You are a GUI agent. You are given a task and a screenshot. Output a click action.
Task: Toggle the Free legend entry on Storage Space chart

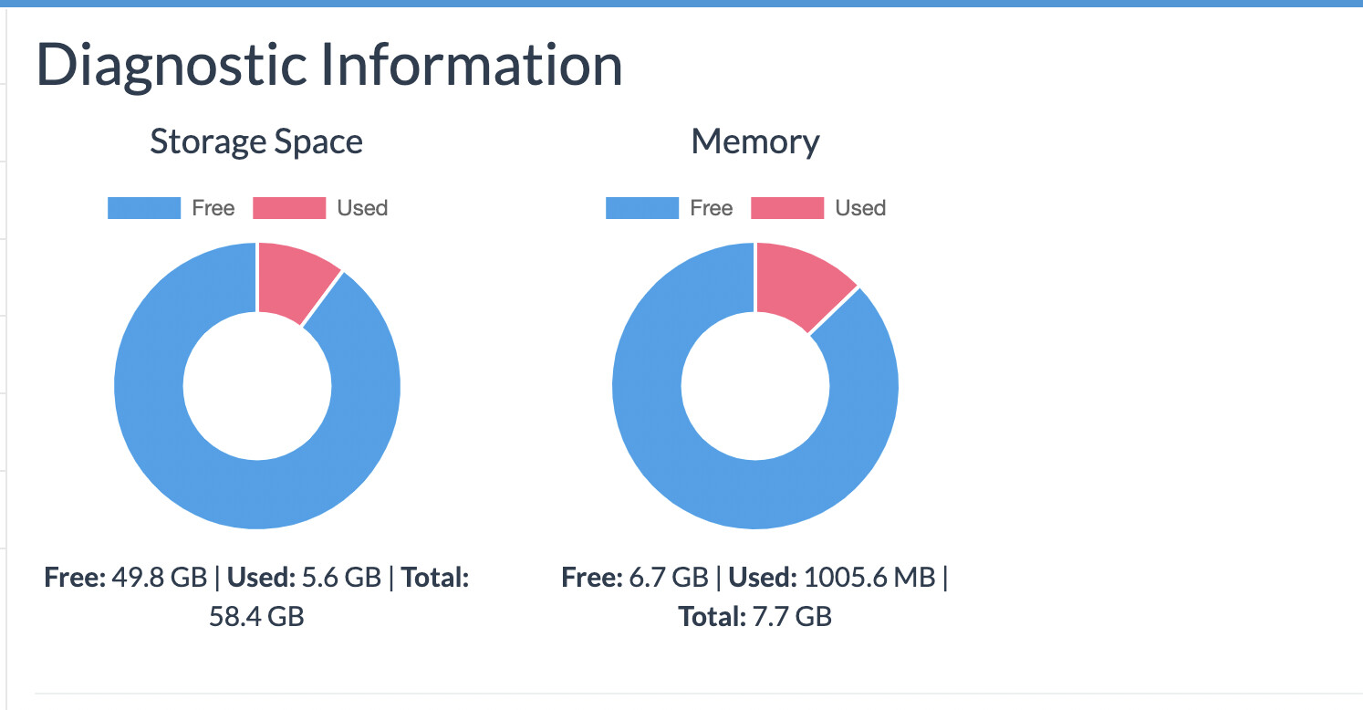tap(212, 207)
